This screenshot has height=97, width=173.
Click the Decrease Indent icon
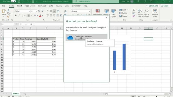(x=58, y=16)
